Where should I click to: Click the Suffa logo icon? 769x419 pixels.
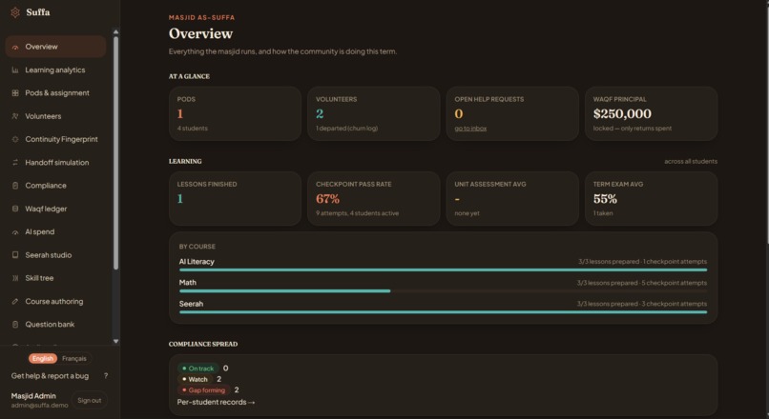point(15,12)
